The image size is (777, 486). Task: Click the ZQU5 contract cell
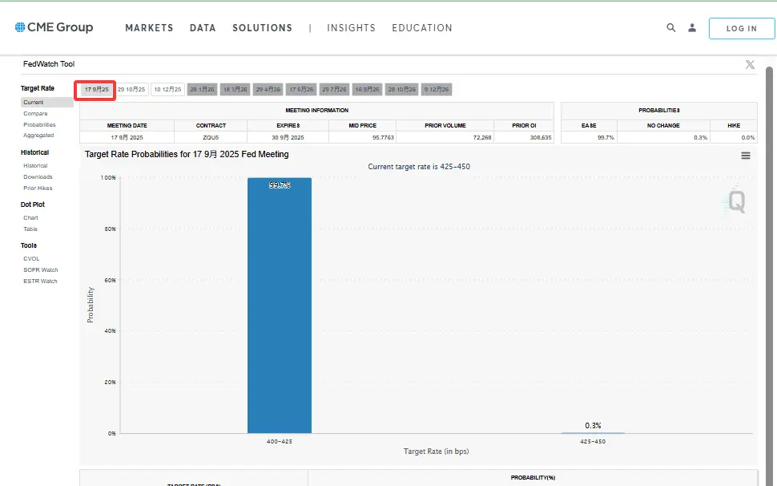(211, 137)
